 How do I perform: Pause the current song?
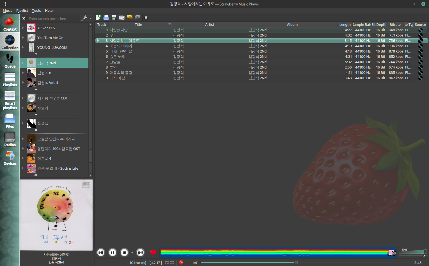click(x=113, y=253)
